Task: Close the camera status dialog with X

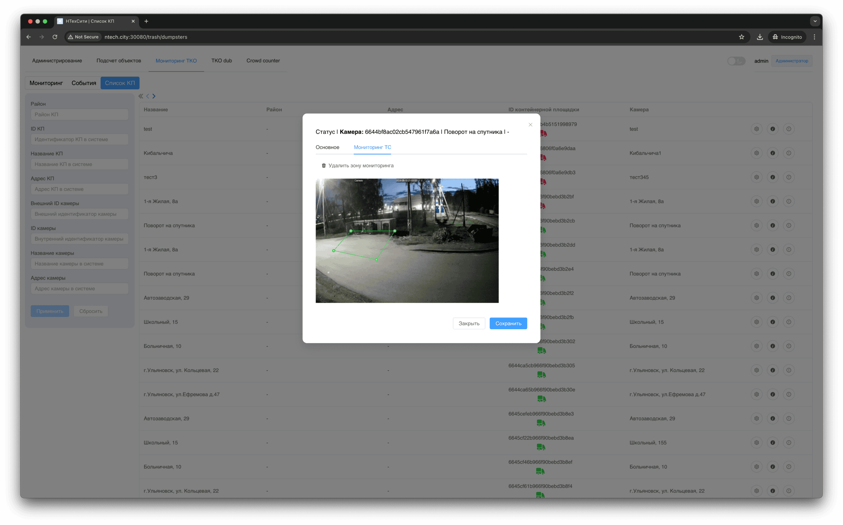Action: click(x=530, y=125)
